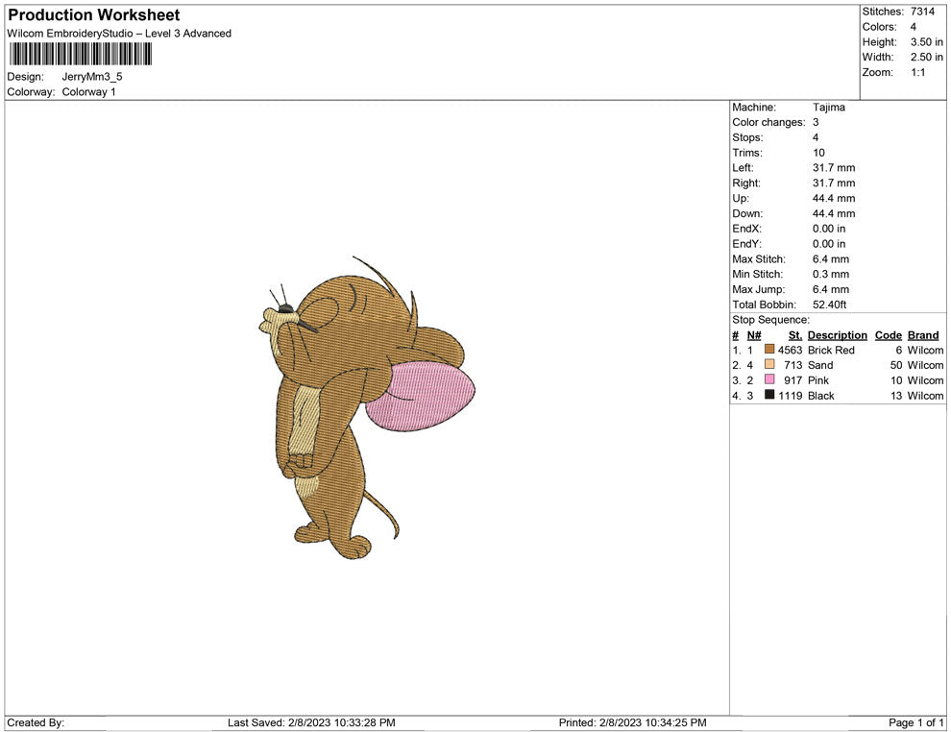Click the Brand column header
Screen dimensions: 951x732
(x=922, y=335)
